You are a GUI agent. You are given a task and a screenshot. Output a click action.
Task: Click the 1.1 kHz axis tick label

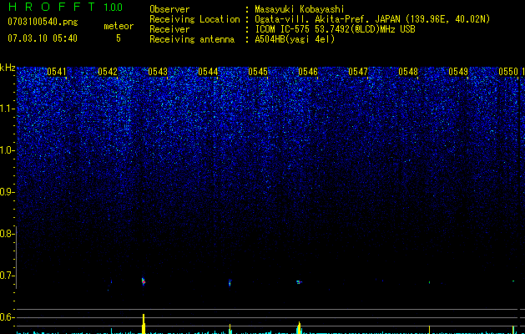tap(7, 109)
